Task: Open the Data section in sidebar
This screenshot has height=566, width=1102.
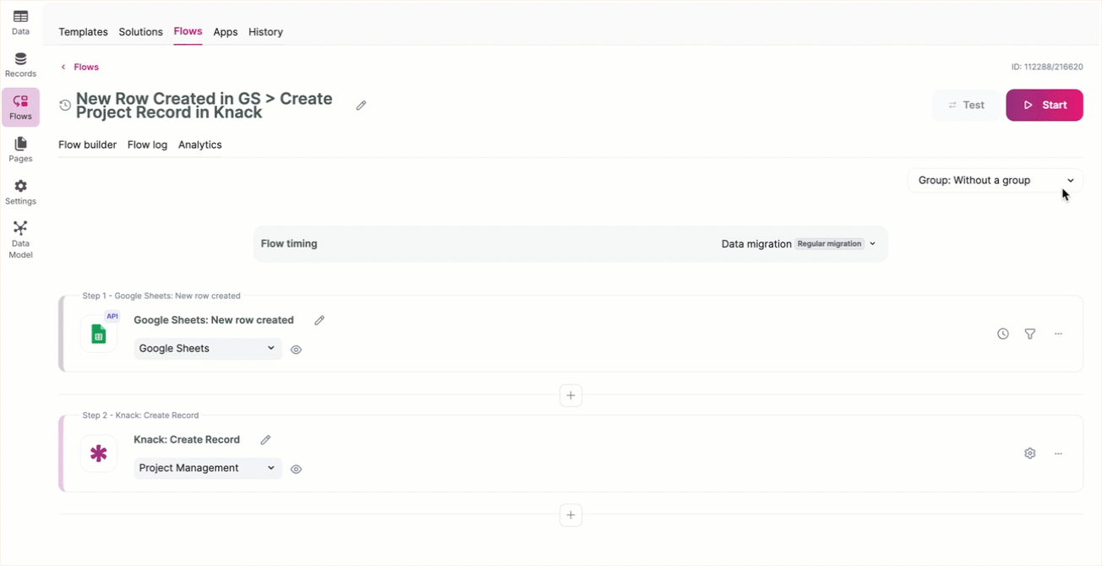Action: coord(20,22)
